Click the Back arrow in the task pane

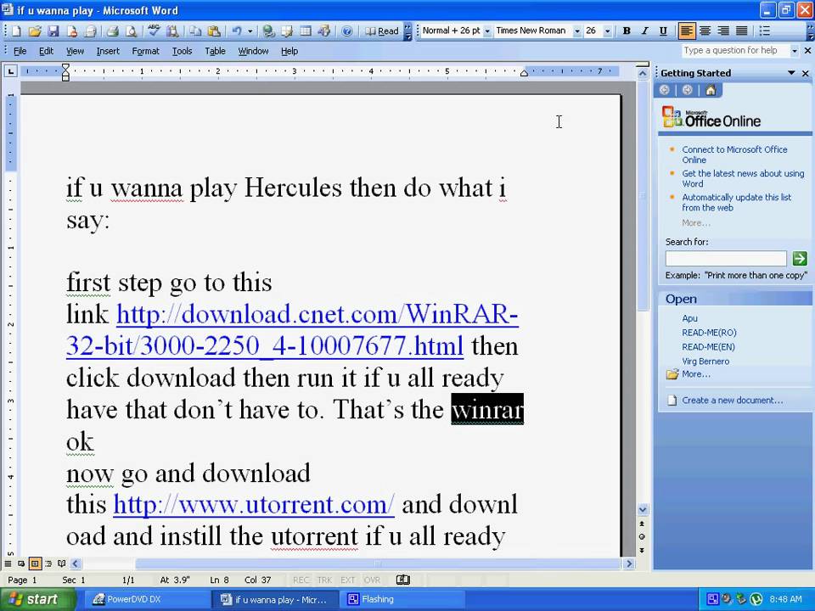pyautogui.click(x=664, y=91)
